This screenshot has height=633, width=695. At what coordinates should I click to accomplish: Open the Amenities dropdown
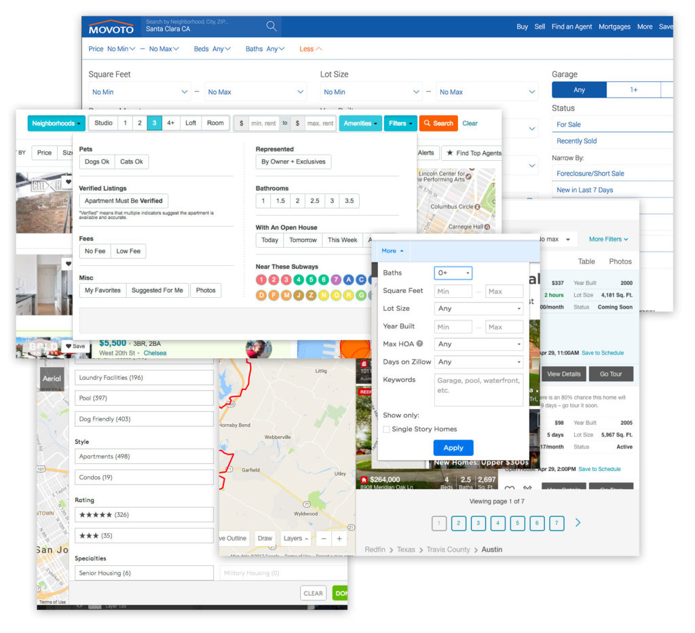360,123
